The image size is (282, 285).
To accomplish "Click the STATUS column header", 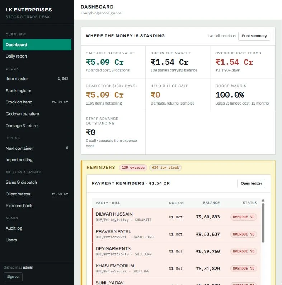I will 250,203.
